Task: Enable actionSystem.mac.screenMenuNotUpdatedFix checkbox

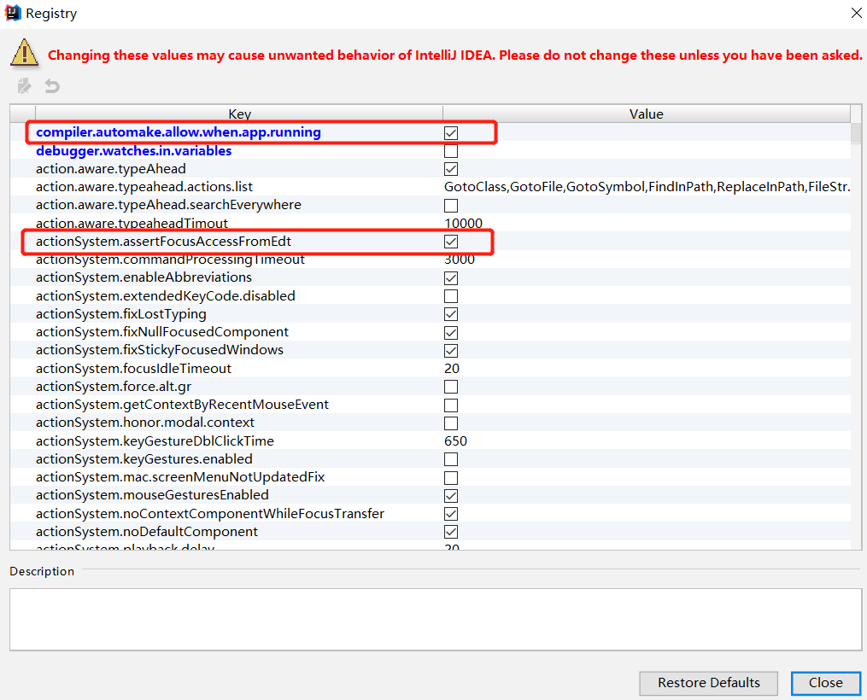Action: point(451,477)
